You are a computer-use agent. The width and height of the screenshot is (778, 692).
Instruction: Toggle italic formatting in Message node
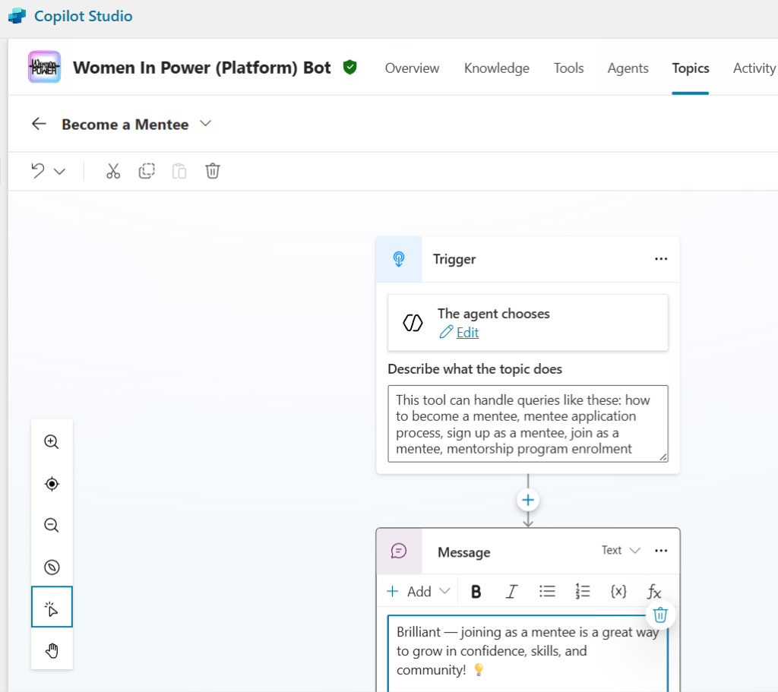[511, 592]
